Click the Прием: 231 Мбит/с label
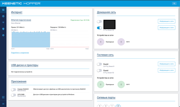The height and width of the screenshot is (107, 180). [x=18, y=27]
